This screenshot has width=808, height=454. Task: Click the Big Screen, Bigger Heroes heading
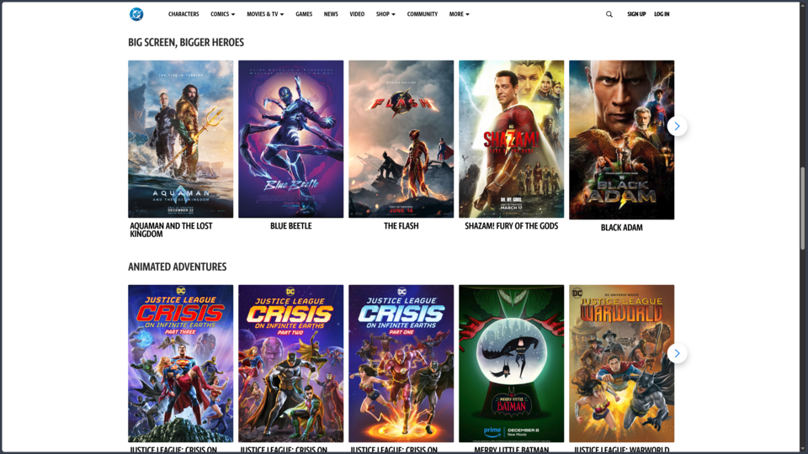click(x=186, y=42)
